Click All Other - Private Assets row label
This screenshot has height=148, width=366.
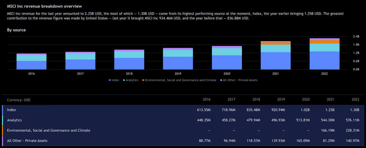coord(27,141)
